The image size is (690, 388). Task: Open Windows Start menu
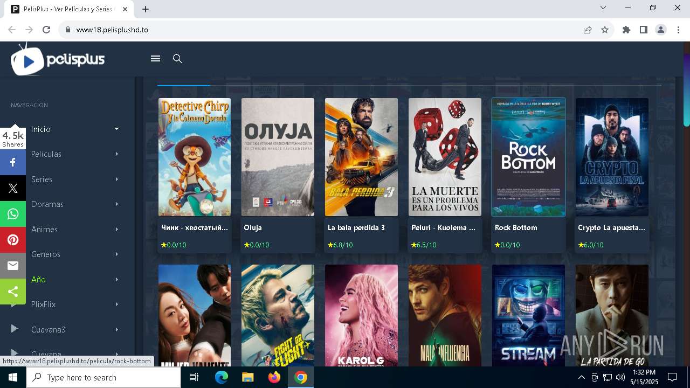tap(13, 377)
